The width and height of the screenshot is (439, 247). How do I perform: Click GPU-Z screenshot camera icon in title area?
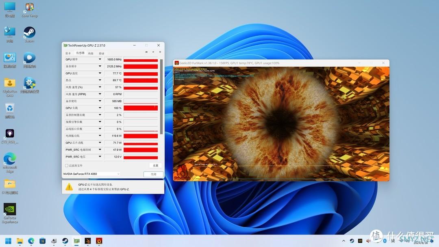146,52
